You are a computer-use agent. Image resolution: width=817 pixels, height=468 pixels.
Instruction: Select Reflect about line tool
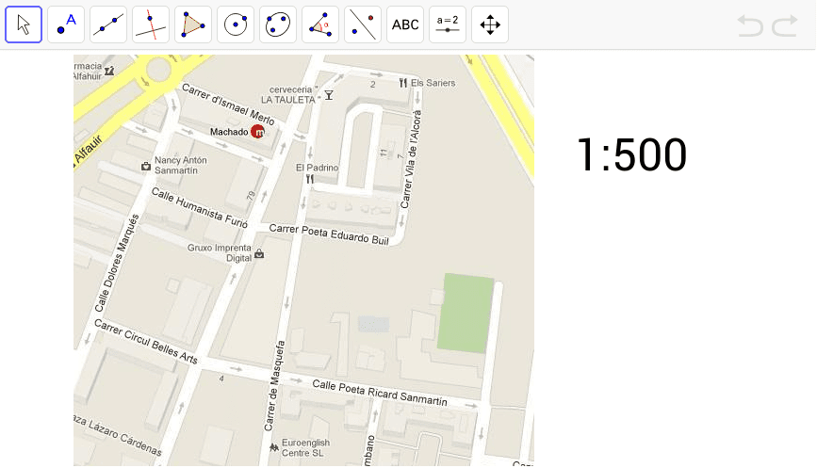363,24
